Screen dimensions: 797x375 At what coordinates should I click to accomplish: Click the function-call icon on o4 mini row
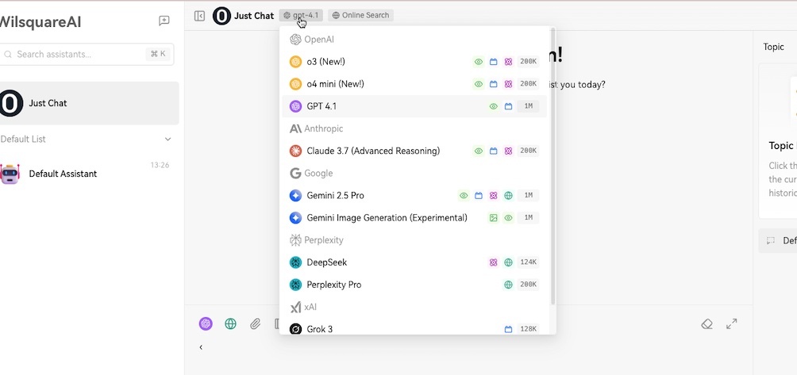493,84
